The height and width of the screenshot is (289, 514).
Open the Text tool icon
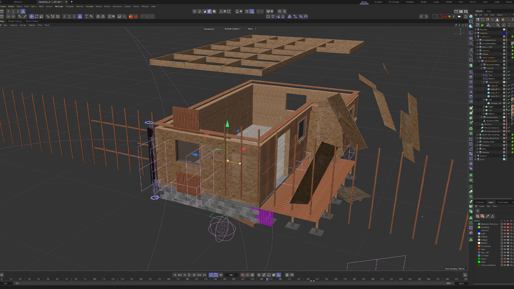coord(86,17)
